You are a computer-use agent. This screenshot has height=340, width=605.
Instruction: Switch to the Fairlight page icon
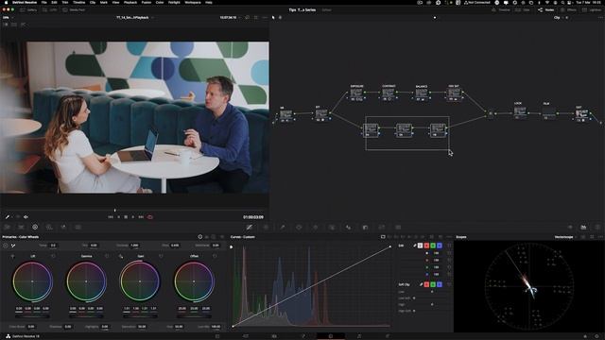tap(359, 336)
